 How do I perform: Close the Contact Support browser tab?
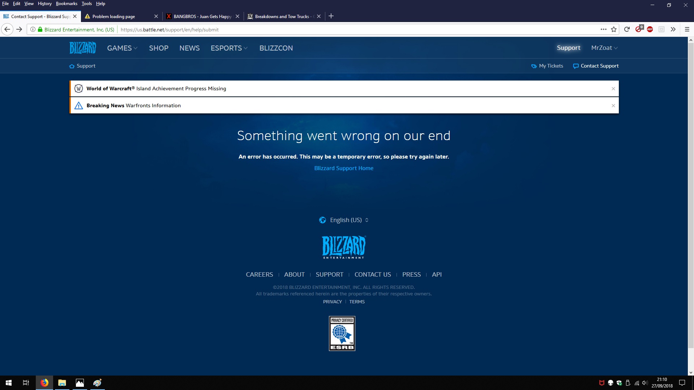[75, 16]
